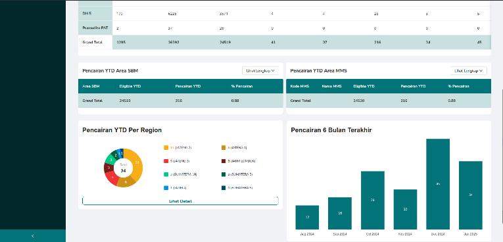Click the Jan 2025 axis label
The width and height of the screenshot is (503, 242).
pyautogui.click(x=470, y=234)
